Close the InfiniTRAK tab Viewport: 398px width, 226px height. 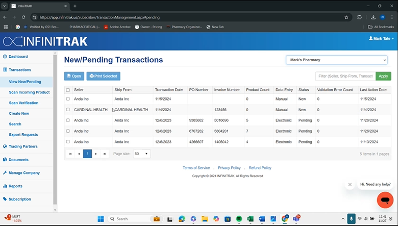click(x=65, y=6)
